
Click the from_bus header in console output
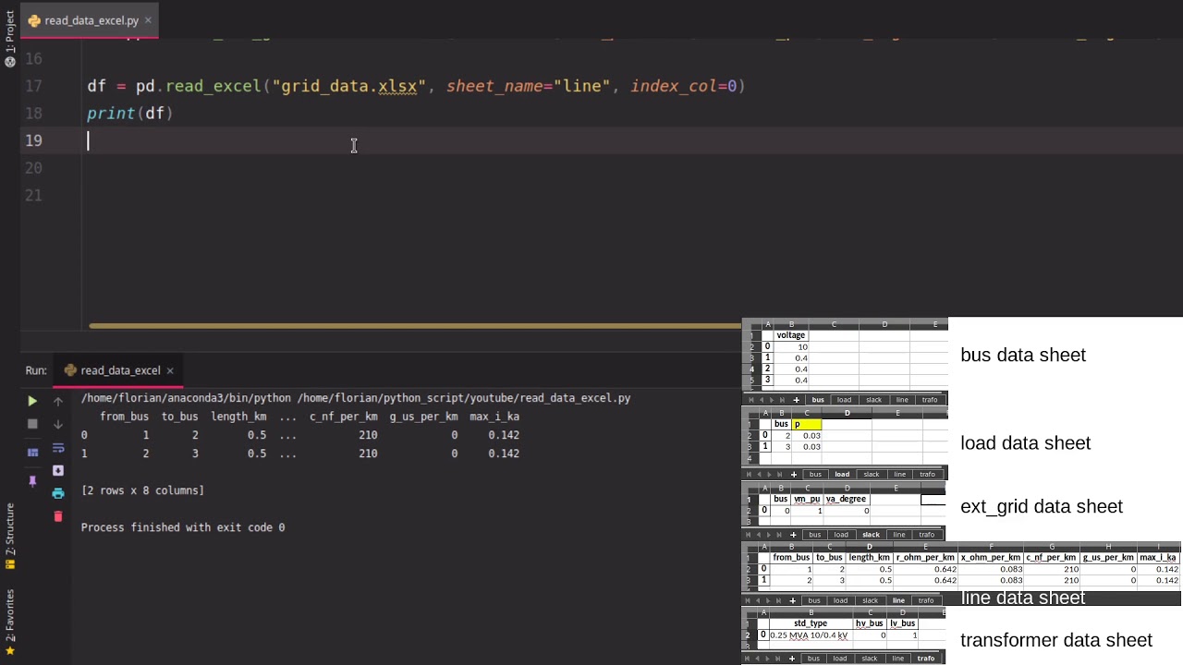[x=124, y=417]
